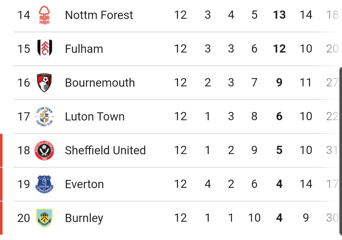Select the Bournemouth team name
The height and width of the screenshot is (240, 342).
point(100,83)
